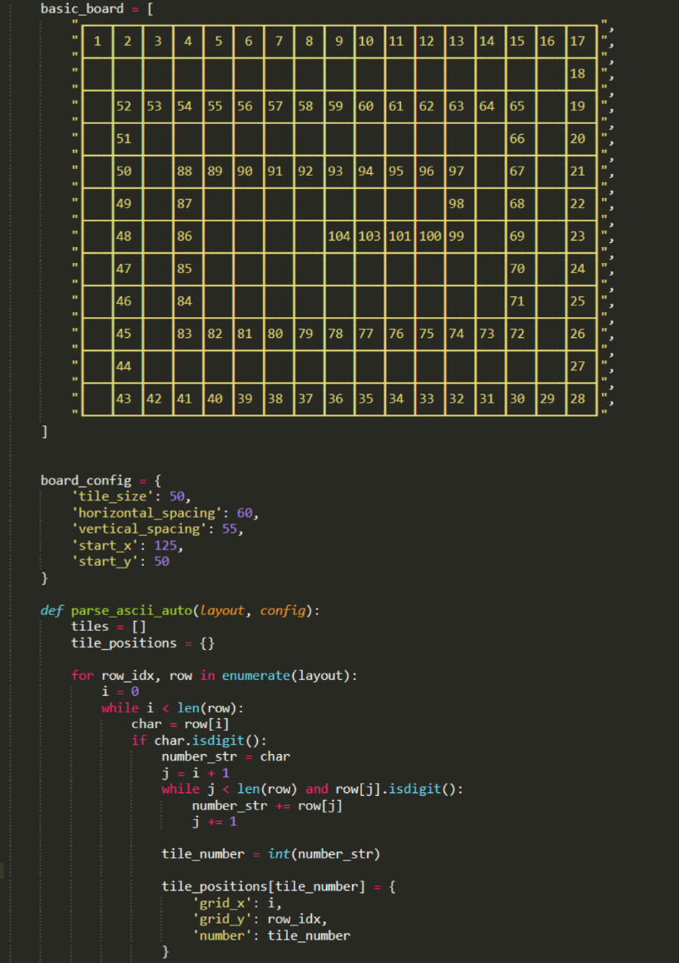Click the closing bracket of basic_board list
Viewport: 679px width, 963px height.
click(x=44, y=432)
